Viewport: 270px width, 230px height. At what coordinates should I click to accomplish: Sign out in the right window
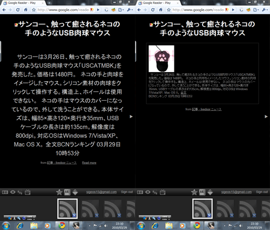click(262, 192)
